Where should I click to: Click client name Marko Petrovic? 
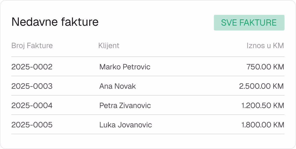pyautogui.click(x=125, y=67)
